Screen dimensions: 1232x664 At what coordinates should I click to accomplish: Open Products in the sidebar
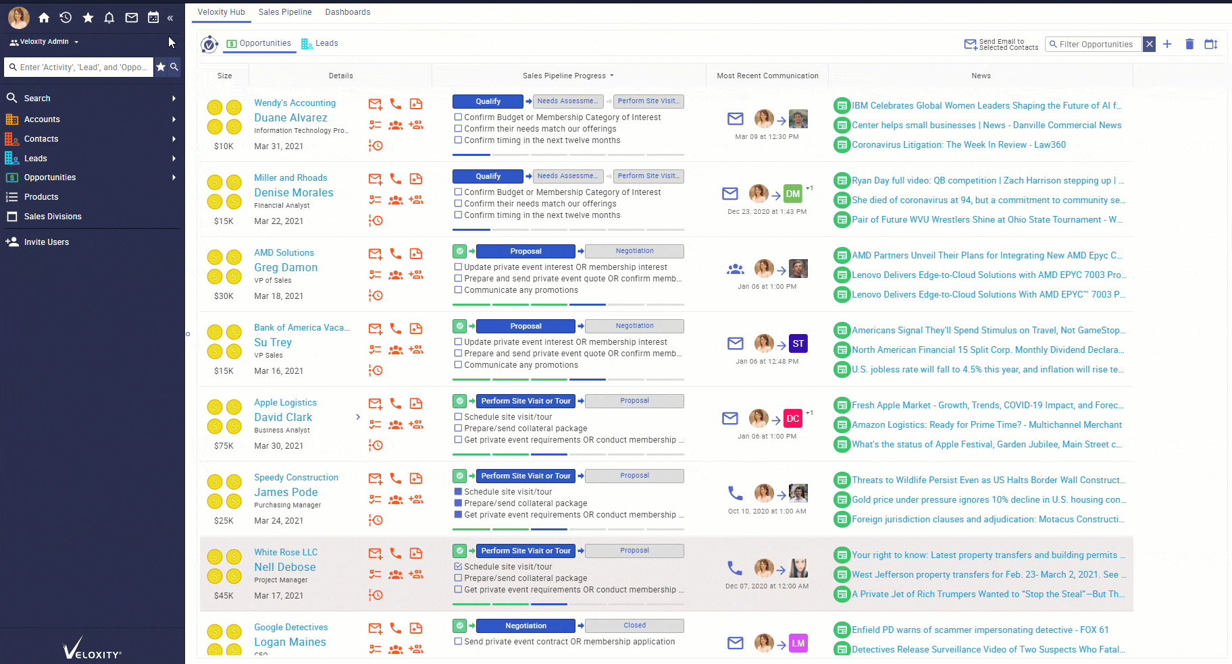(41, 197)
